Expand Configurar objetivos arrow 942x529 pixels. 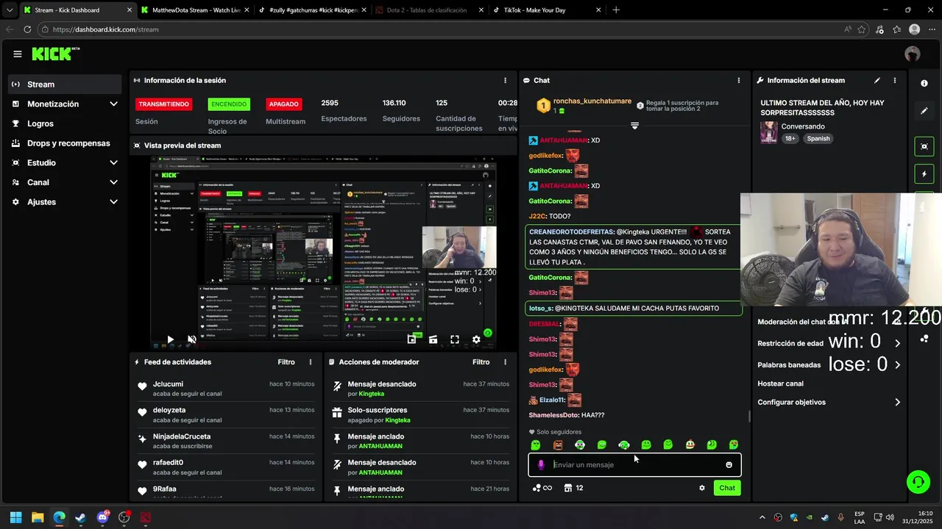(897, 402)
